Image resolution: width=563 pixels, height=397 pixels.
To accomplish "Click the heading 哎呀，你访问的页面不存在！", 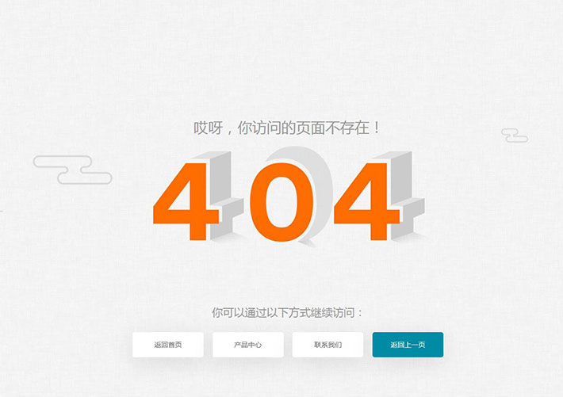I will pos(286,128).
